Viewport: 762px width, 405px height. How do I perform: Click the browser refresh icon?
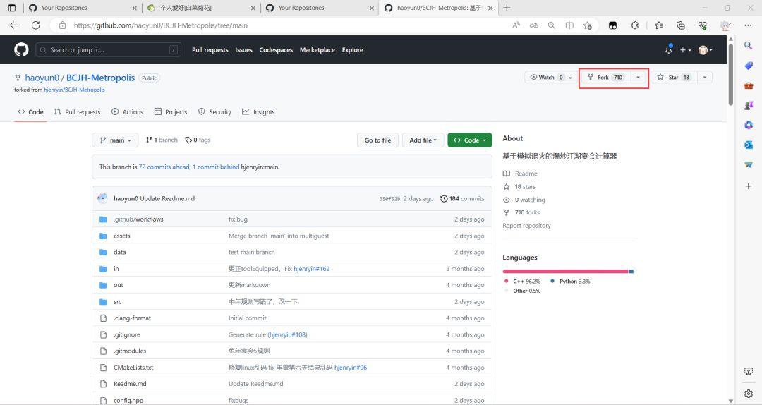coord(35,25)
